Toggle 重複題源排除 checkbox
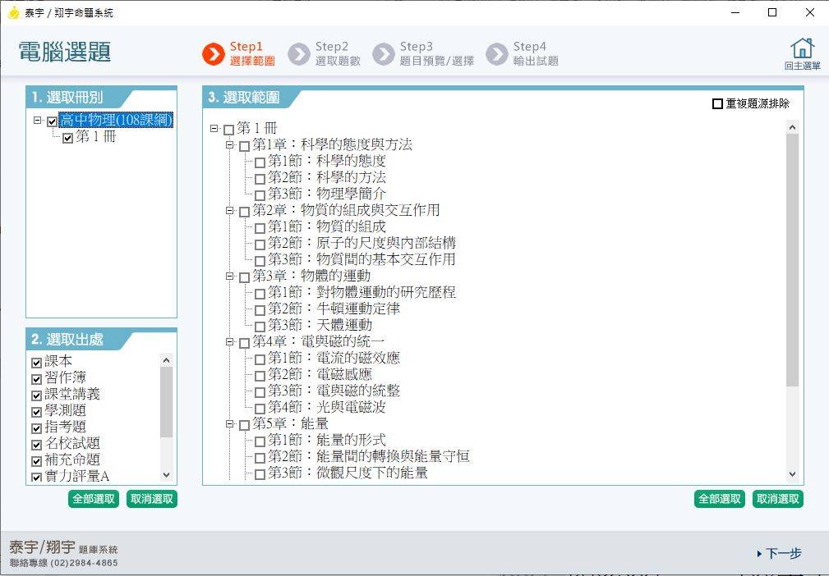The width and height of the screenshot is (829, 576). 717,104
